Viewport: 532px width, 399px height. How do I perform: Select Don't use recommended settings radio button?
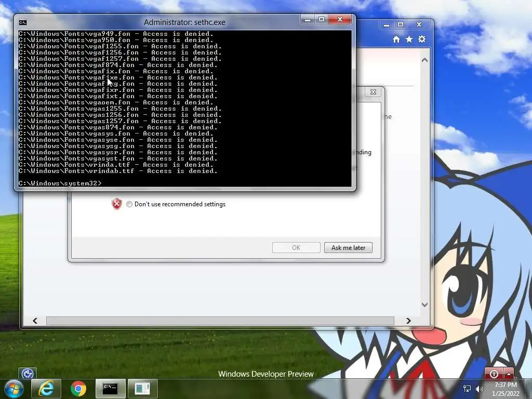(129, 204)
